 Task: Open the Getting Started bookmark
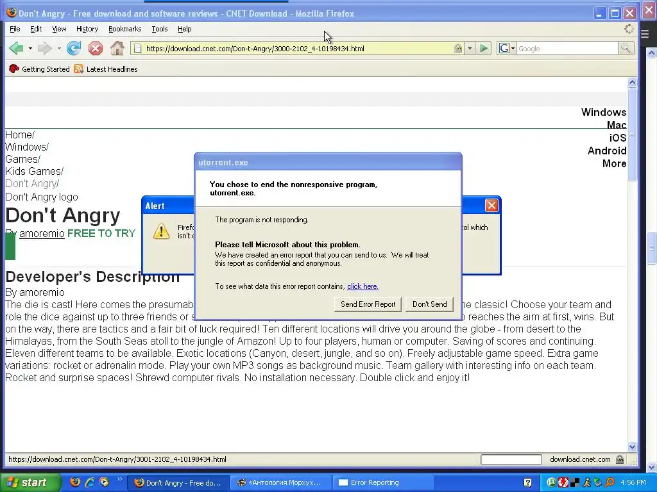[39, 69]
